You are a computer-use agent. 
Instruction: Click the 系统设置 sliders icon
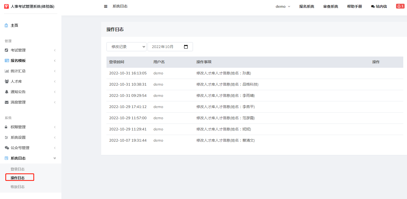[x=7, y=137]
